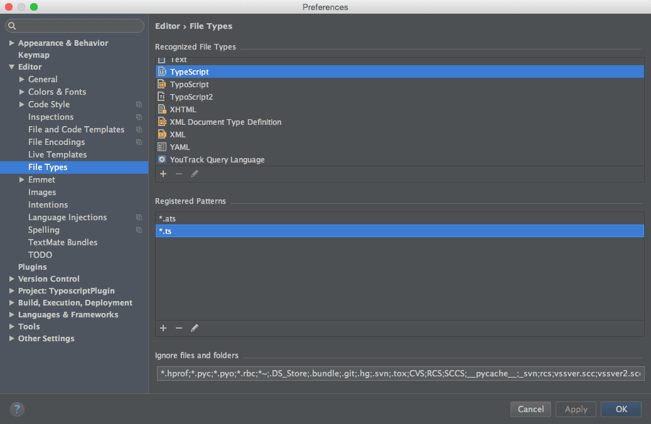Click the search magnifier icon
Screen dimensions: 651x424
pos(12,26)
